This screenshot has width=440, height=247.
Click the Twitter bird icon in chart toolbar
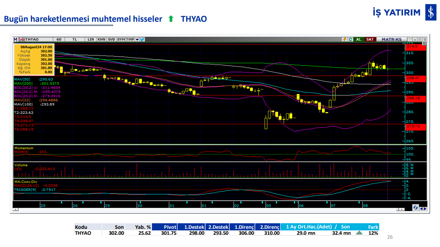point(142,40)
